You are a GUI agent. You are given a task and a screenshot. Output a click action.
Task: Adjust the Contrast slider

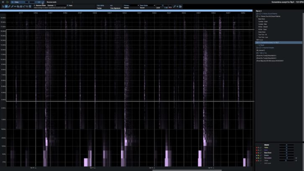click(x=61, y=5)
